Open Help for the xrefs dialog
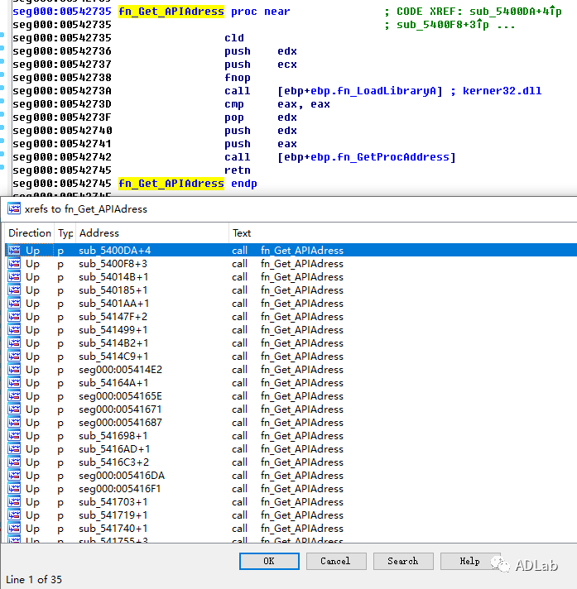 click(469, 561)
